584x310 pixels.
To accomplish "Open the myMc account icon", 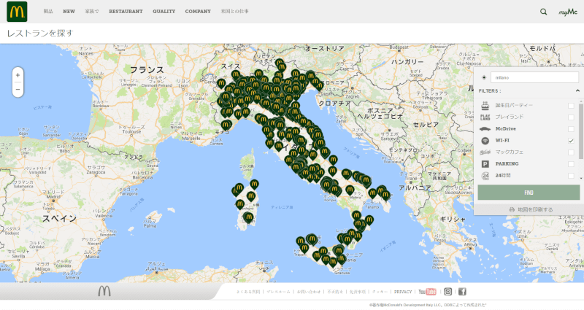I will (567, 12).
